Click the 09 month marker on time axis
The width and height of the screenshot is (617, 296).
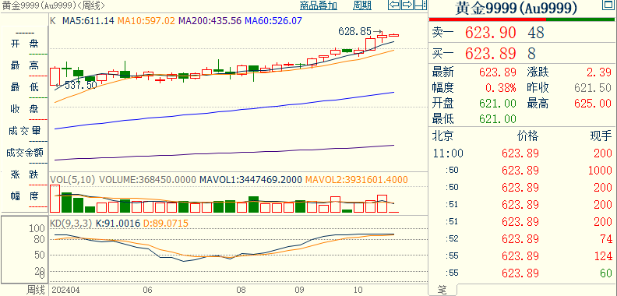coord(299,290)
